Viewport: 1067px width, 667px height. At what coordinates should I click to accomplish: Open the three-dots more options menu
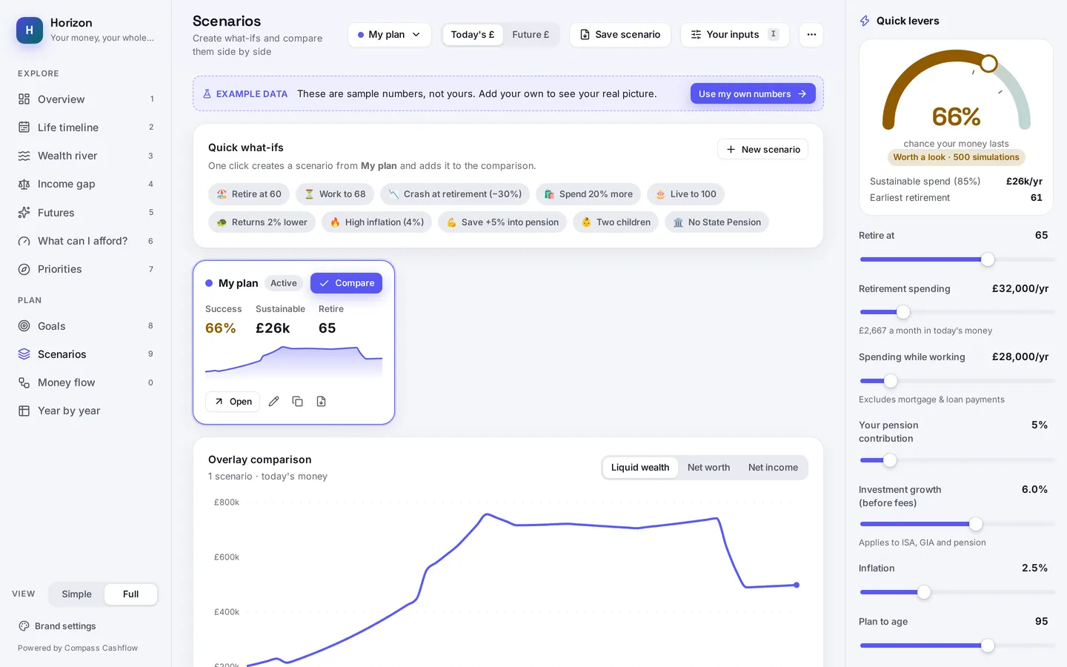[811, 34]
